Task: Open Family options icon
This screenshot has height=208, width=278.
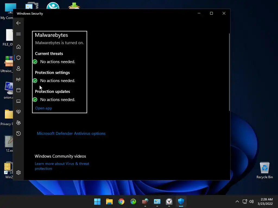Action: pos(18,123)
